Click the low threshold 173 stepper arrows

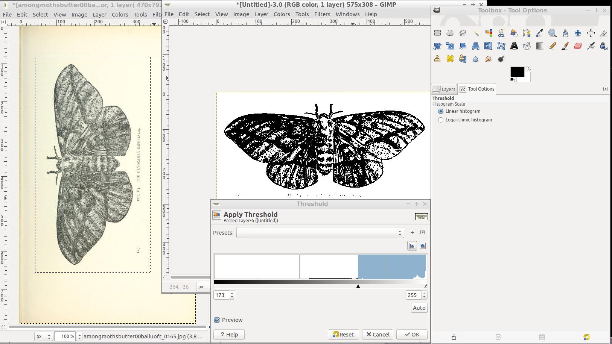click(x=232, y=295)
